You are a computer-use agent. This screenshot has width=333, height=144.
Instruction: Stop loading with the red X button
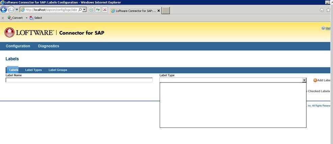(x=105, y=10)
